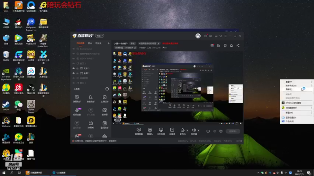Open the user avatar in title bar
Screen dimensions: 314x176
(198, 36)
